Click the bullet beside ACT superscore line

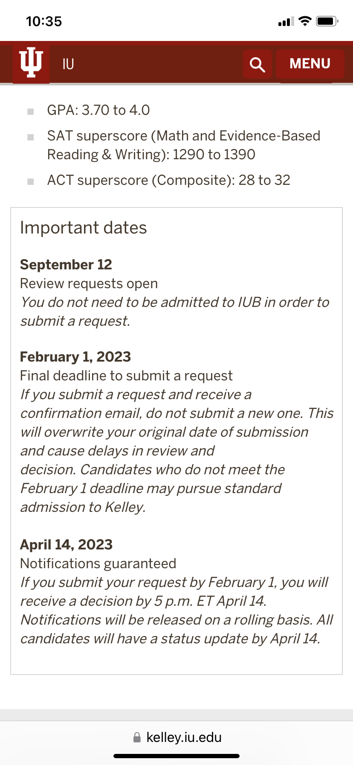31,181
